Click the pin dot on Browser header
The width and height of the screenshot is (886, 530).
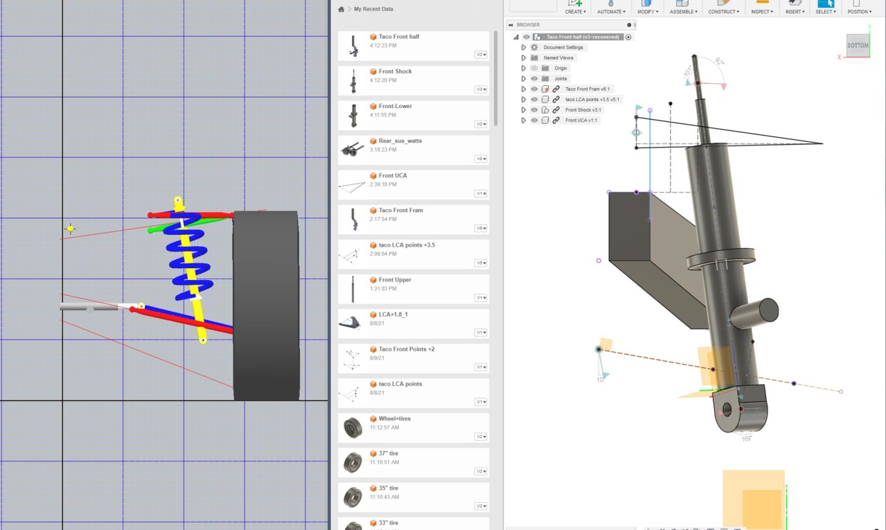pos(629,25)
